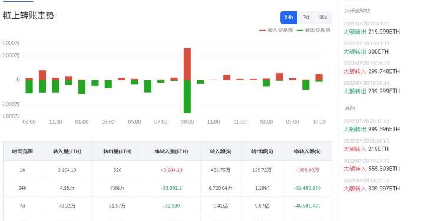Click the tallest red bar at 09:00
Screen dimensions: 424x221
click(x=187, y=64)
